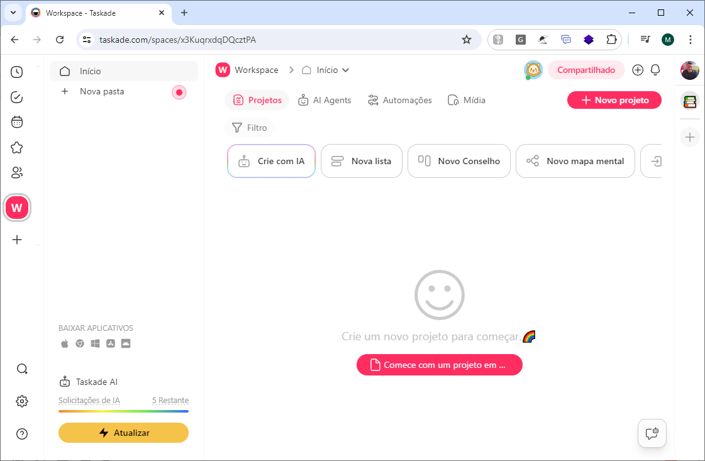Image resolution: width=705 pixels, height=461 pixels.
Task: Open a new browser tab
Action: point(184,13)
